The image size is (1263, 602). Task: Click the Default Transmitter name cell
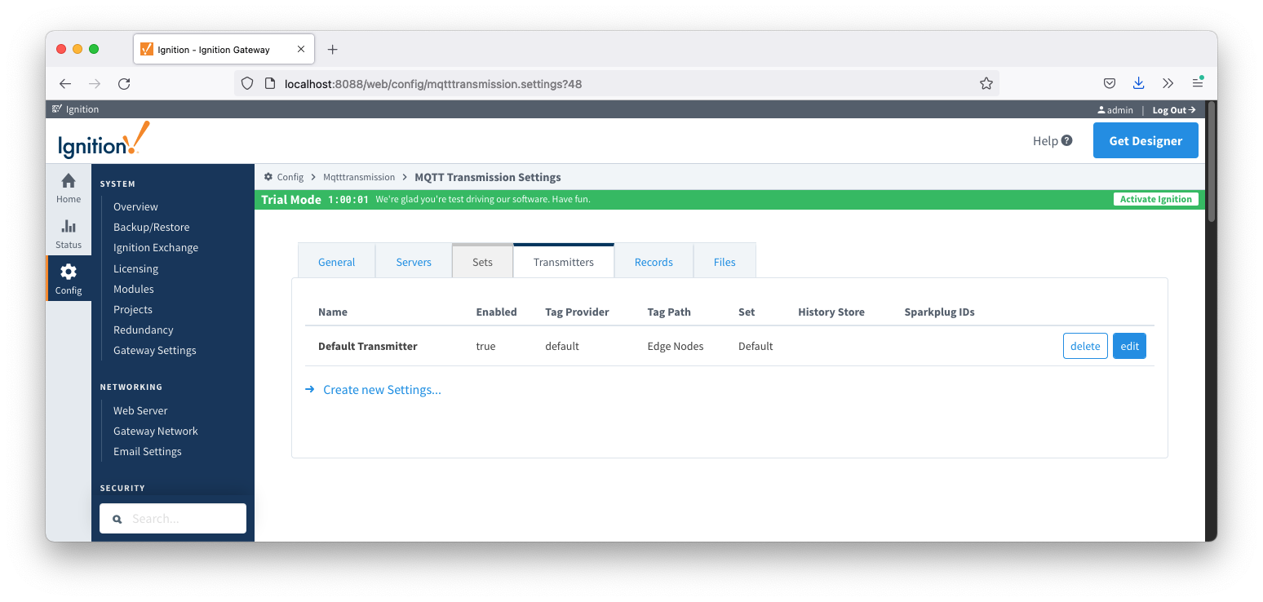pos(368,346)
